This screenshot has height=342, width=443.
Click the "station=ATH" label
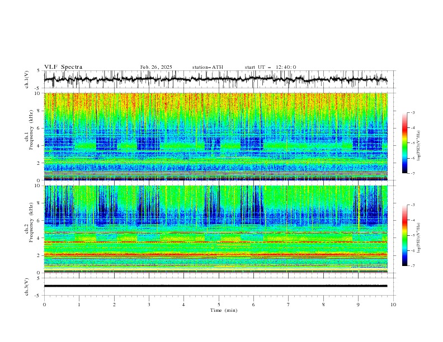[x=208, y=67]
